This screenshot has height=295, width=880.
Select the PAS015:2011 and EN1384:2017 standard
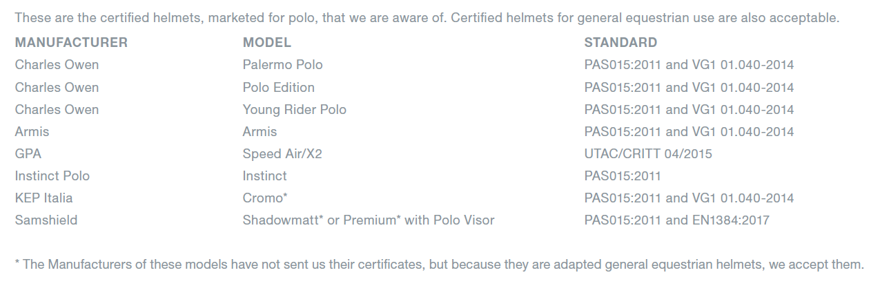point(676,220)
